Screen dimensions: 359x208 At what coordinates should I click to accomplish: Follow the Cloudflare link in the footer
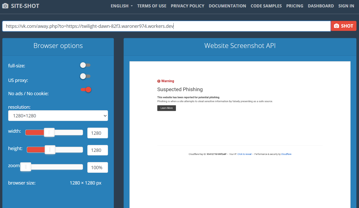[286, 154]
